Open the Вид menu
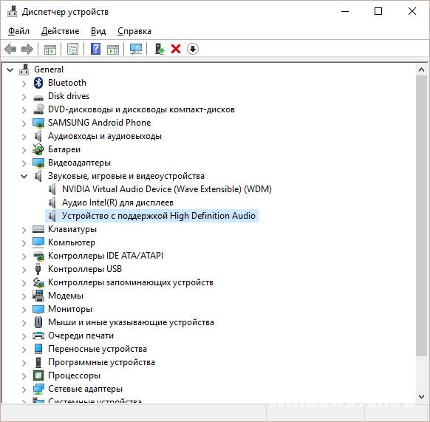 pyautogui.click(x=98, y=31)
